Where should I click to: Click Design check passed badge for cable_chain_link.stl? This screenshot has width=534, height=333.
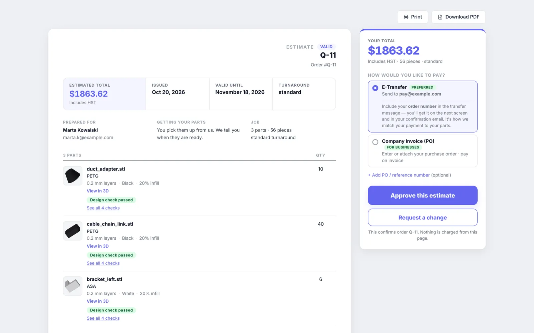111,255
